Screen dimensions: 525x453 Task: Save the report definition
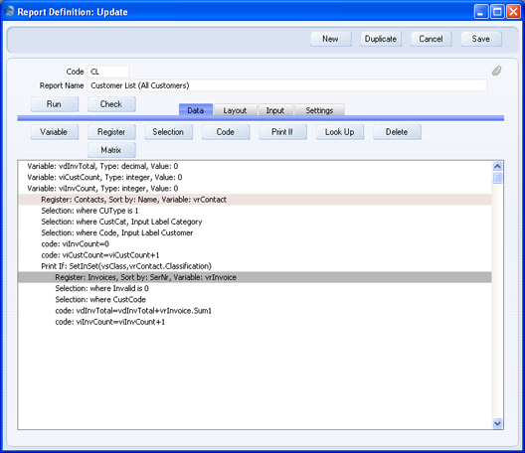481,39
